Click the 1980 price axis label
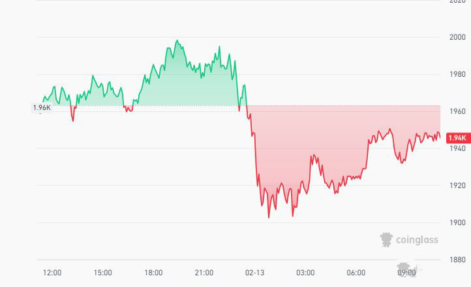471x287 pixels. point(457,74)
